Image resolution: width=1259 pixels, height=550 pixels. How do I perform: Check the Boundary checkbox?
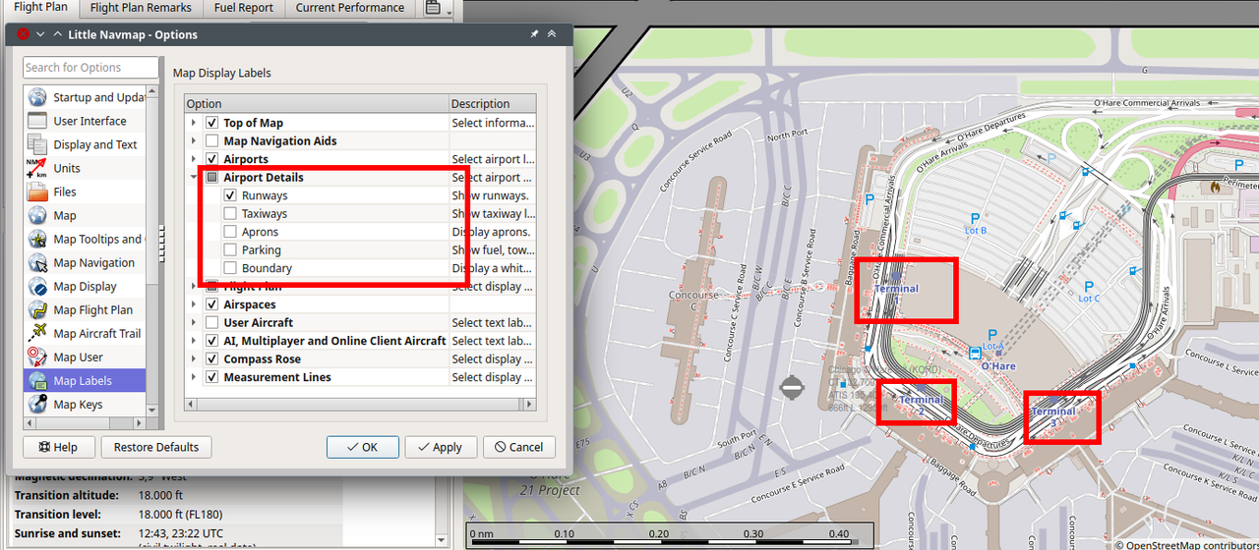[x=230, y=268]
